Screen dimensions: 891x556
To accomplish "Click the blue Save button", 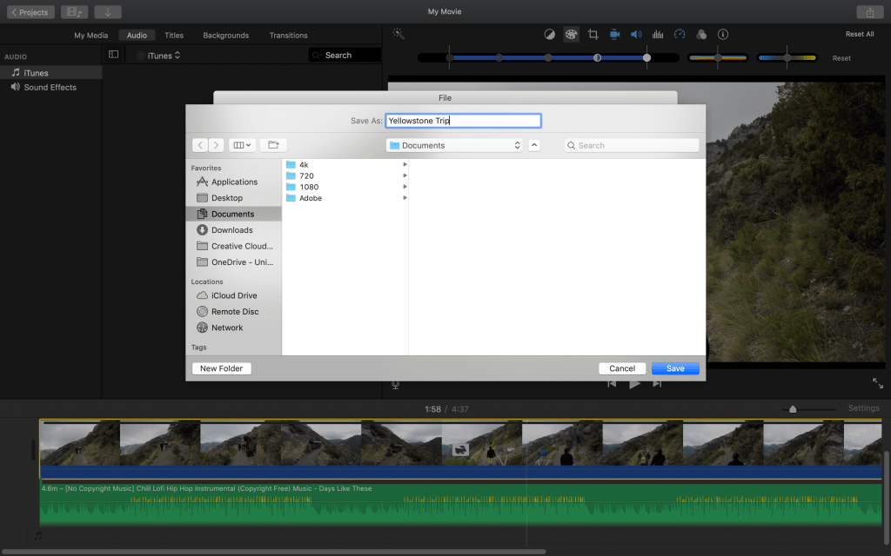I will (x=675, y=368).
